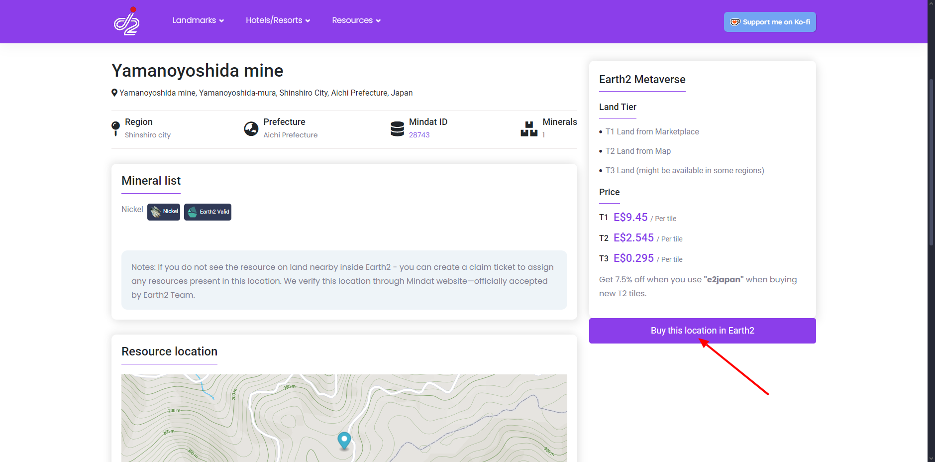
Task: Click the Mineral list heading
Action: tap(151, 181)
